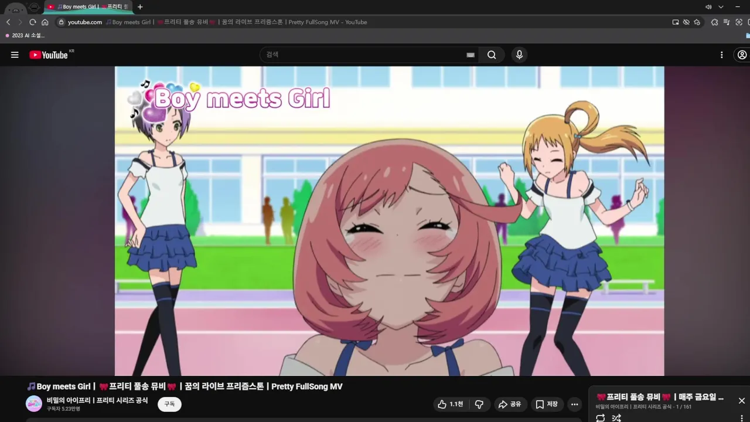The width and height of the screenshot is (750, 422).
Task: Open the on-screen keyboard icon in search
Action: point(470,55)
